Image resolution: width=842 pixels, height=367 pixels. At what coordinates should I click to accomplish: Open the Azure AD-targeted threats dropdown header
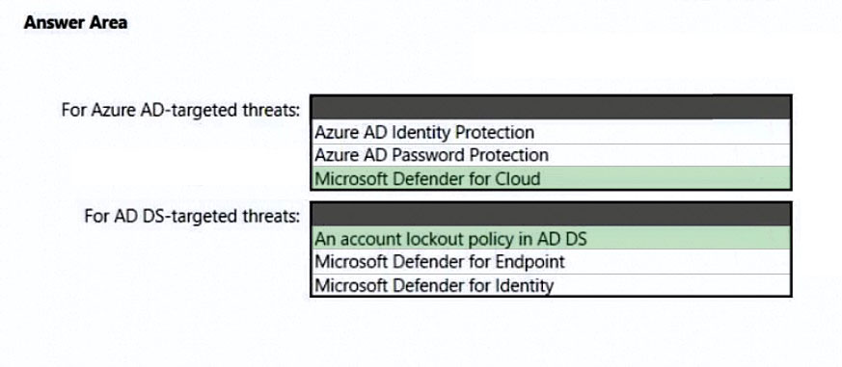(551, 108)
